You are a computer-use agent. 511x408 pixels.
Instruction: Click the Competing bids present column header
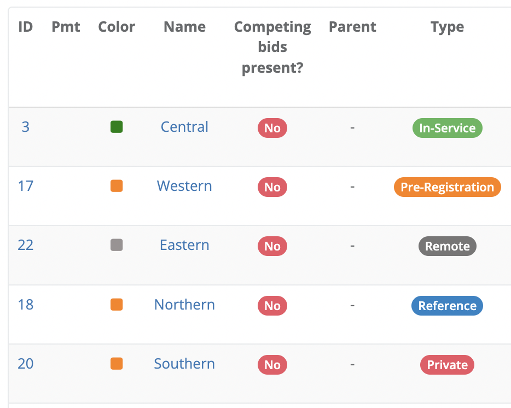[x=272, y=47]
